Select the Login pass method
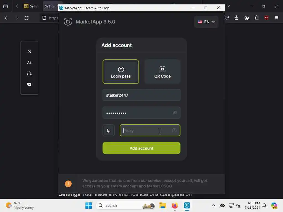The height and width of the screenshot is (212, 283). click(120, 71)
